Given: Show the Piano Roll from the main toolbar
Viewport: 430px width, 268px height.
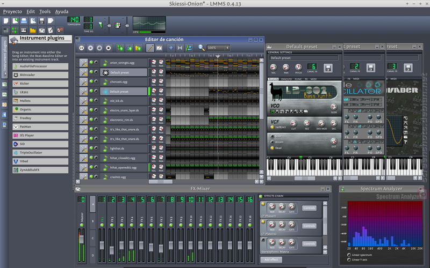Looking at the screenshot, I should (x=24, y=30).
